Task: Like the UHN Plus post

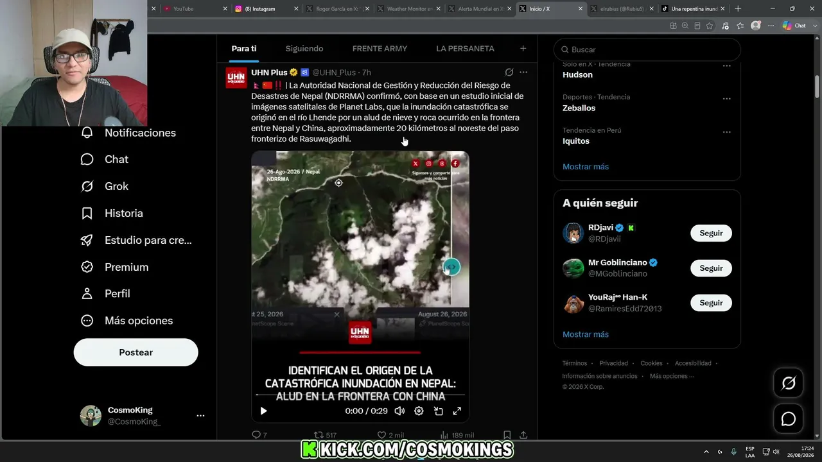Action: [390, 435]
